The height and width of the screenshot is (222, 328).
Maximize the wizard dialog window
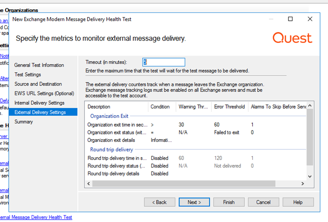[x=290, y=19]
